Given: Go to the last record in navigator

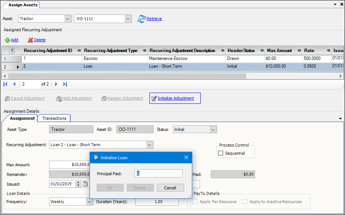Looking at the screenshot, I should click(65, 84).
